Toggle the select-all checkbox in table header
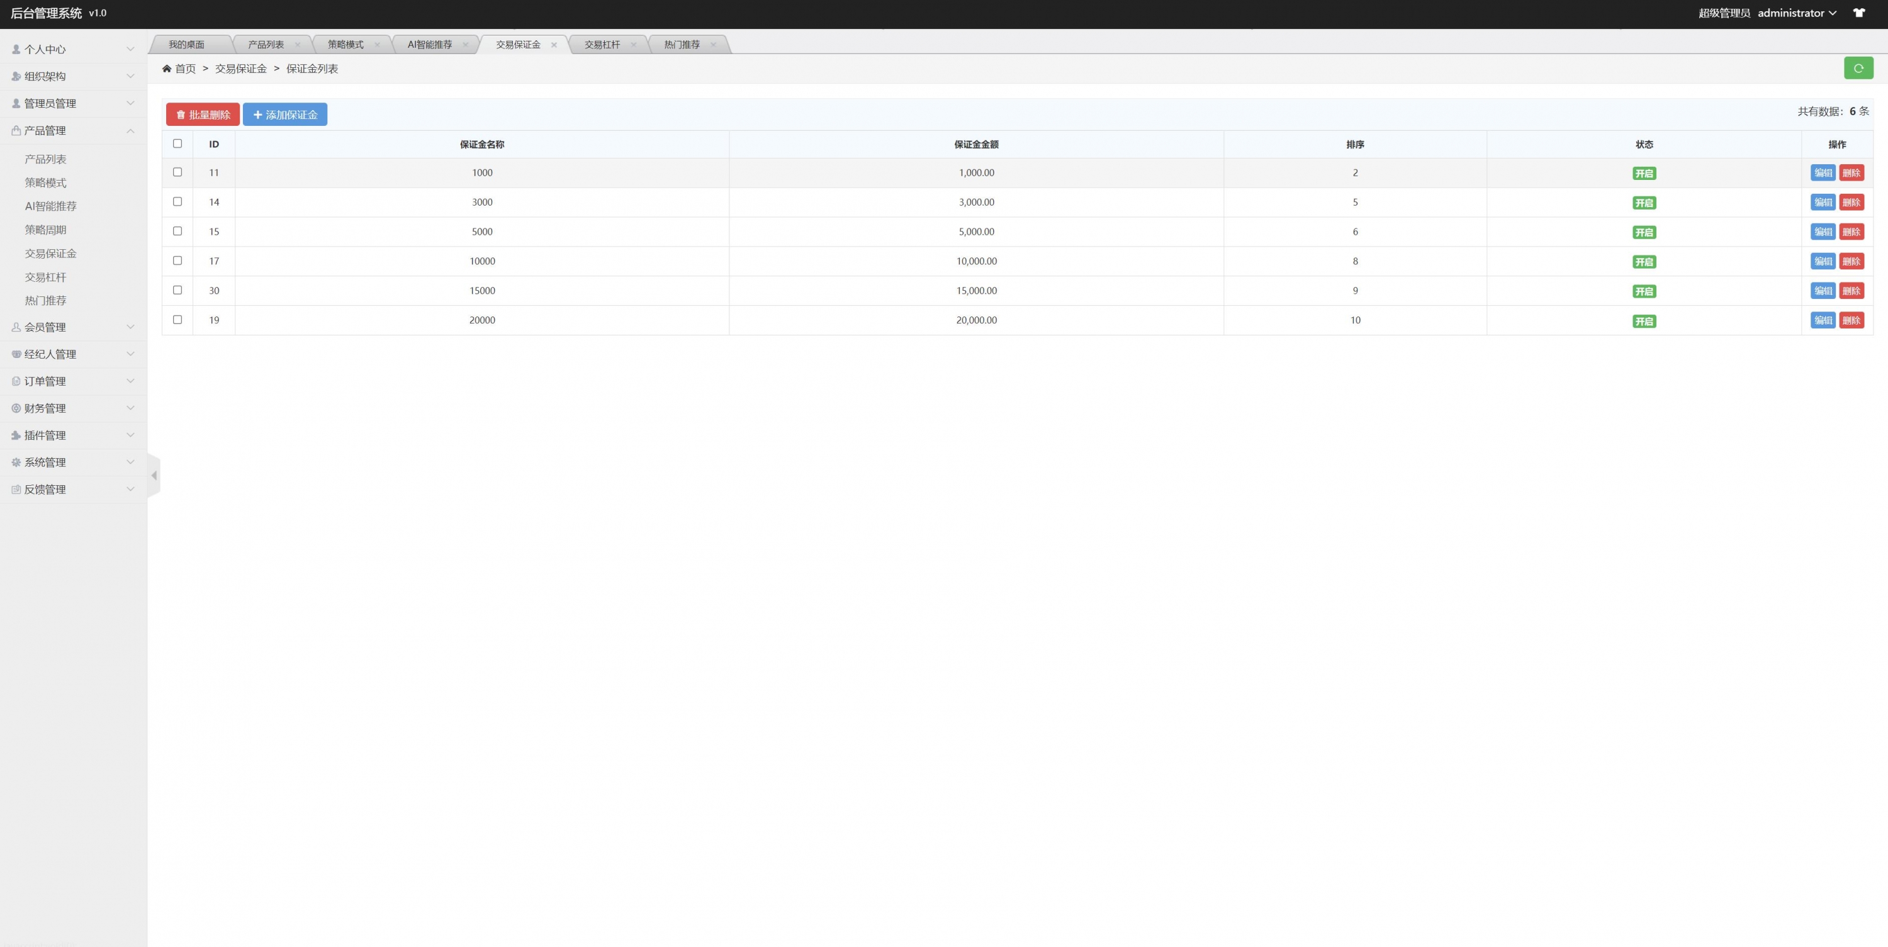Screen dimensions: 1888x947 [177, 143]
